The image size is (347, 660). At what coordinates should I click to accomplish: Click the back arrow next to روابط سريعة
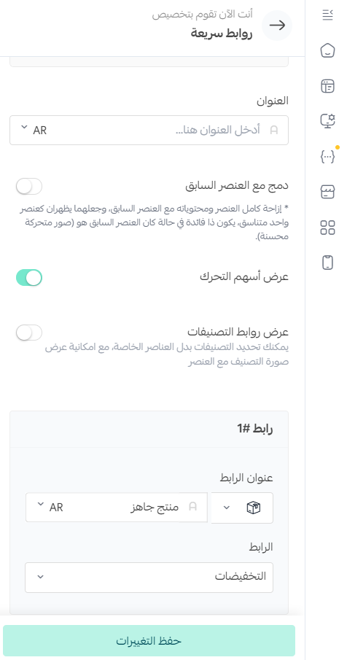point(277,26)
